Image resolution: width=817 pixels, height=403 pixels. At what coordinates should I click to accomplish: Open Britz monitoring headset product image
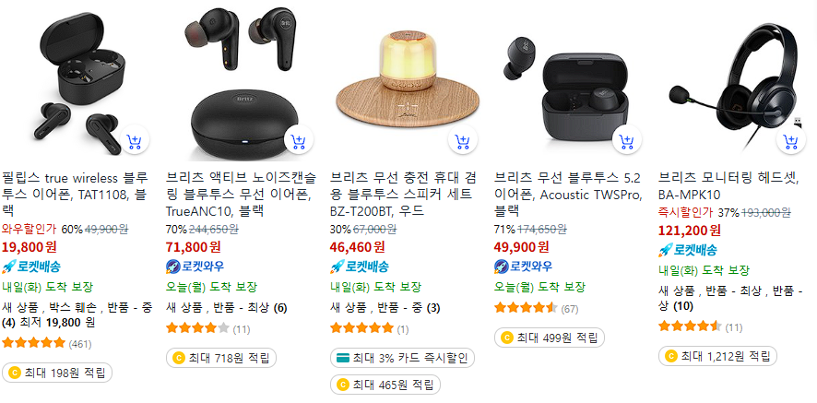[736, 81]
